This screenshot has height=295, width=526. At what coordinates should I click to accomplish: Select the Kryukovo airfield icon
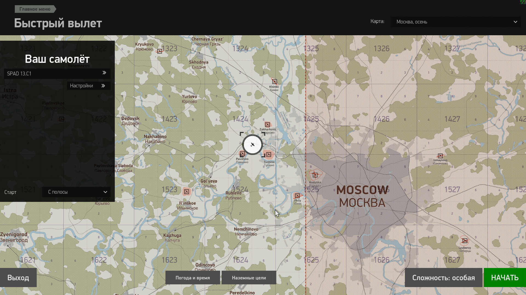click(x=160, y=51)
